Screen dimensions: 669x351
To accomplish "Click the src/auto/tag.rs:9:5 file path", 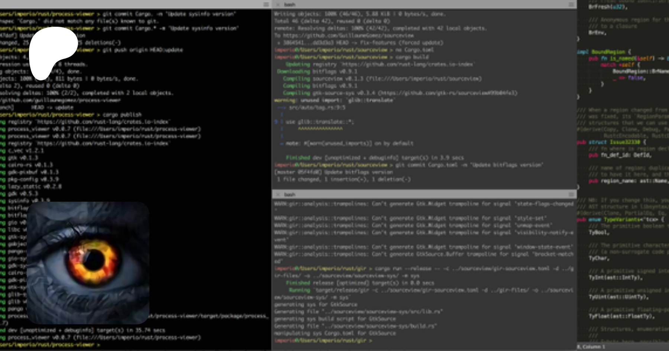I will (x=317, y=107).
